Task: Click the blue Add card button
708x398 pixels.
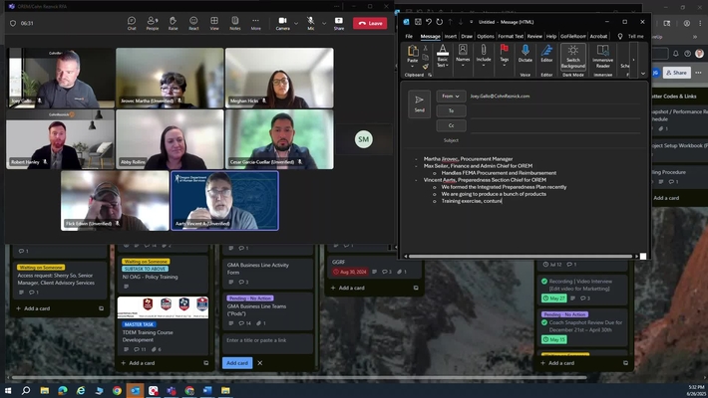Action: pos(237,363)
